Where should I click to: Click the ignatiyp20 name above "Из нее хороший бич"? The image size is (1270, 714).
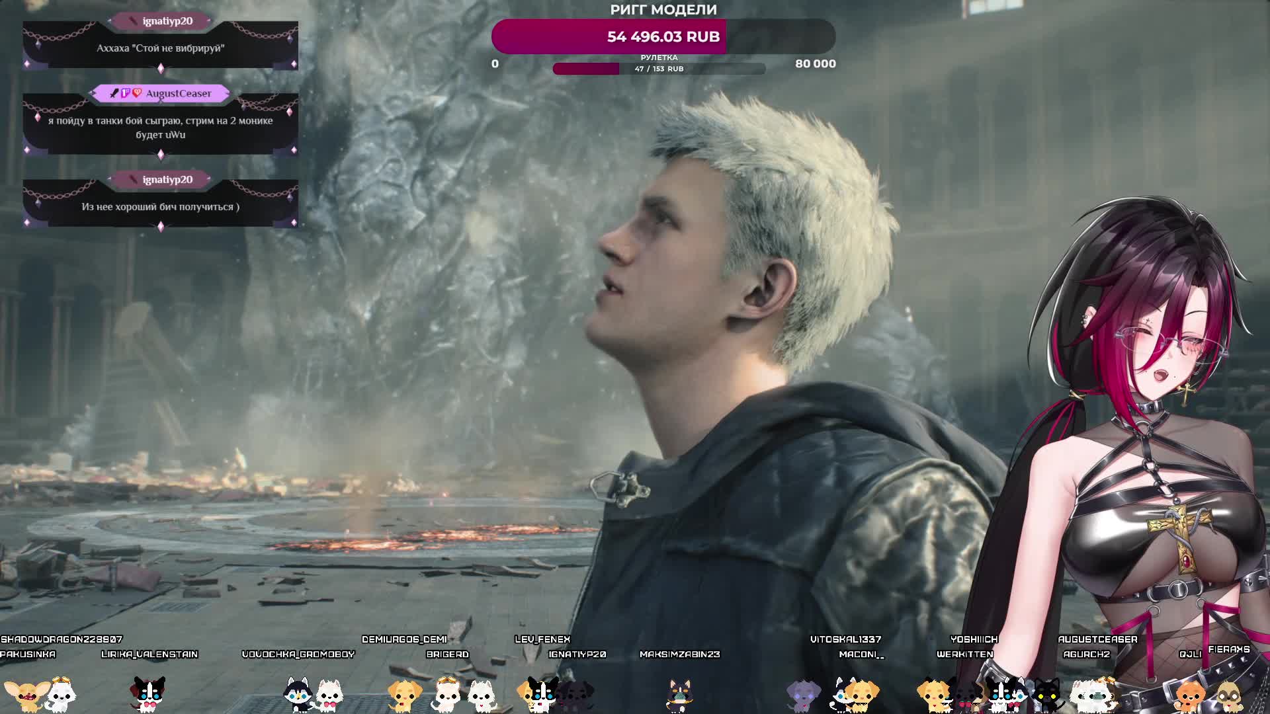click(167, 180)
